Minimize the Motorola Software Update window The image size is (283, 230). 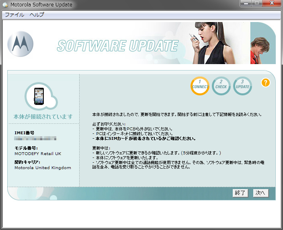[246, 4]
